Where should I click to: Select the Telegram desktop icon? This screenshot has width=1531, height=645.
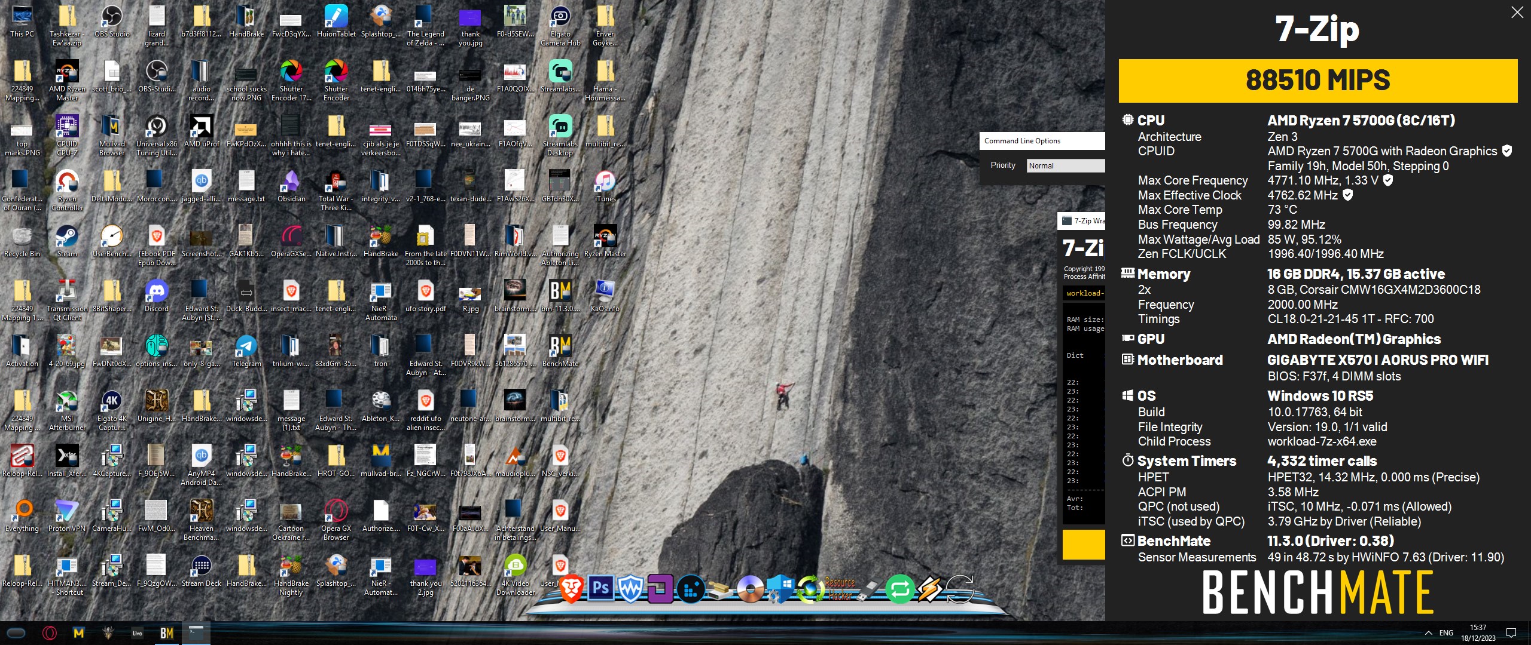tap(246, 352)
